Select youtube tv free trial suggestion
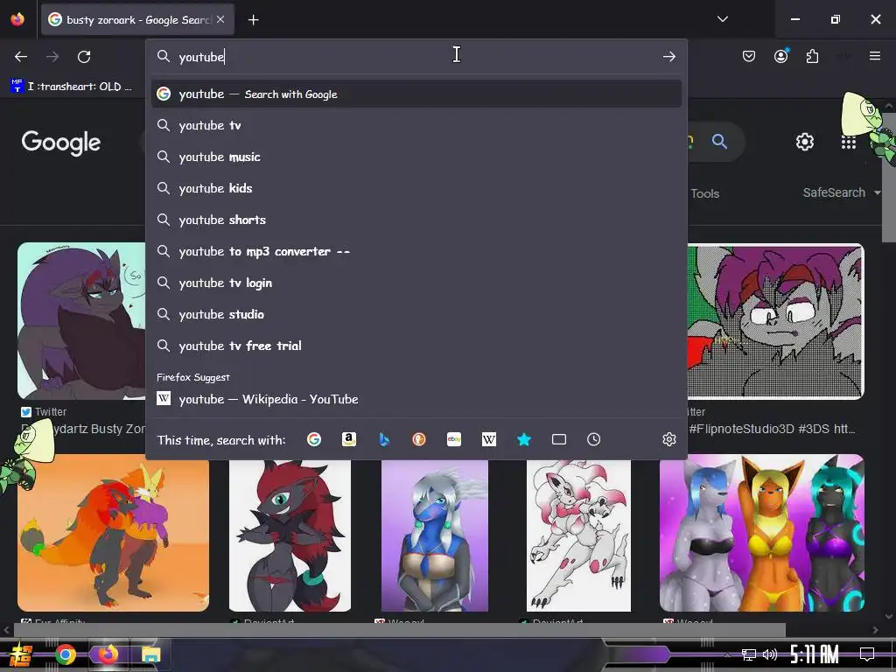 click(x=416, y=346)
